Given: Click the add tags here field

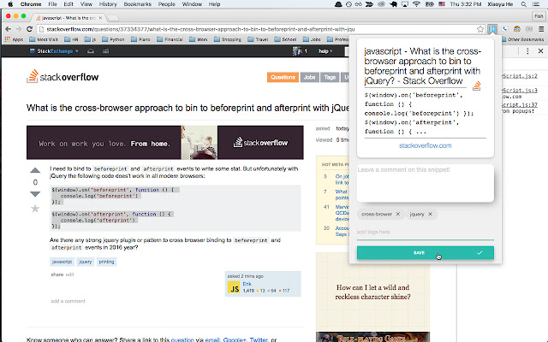Looking at the screenshot, I should point(426,232).
